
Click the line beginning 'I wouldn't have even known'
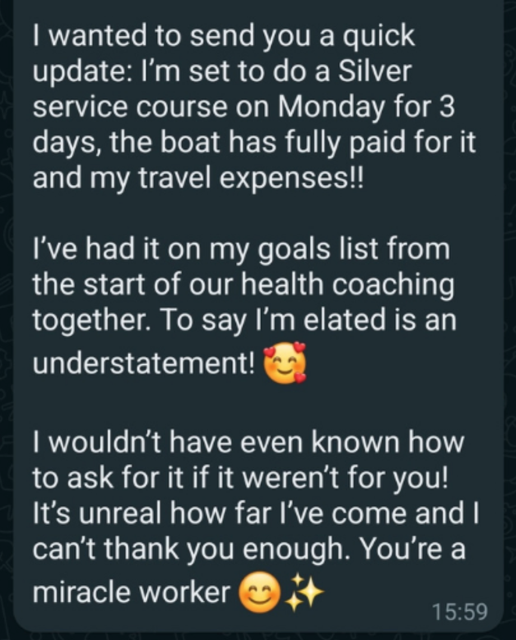coord(248,442)
